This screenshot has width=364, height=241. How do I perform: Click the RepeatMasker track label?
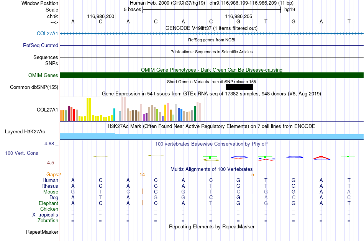point(42,232)
